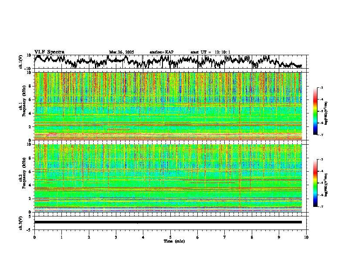Click the "ch.1(V)" waveform axis label
This screenshot has width=345, height=266.
[21, 62]
